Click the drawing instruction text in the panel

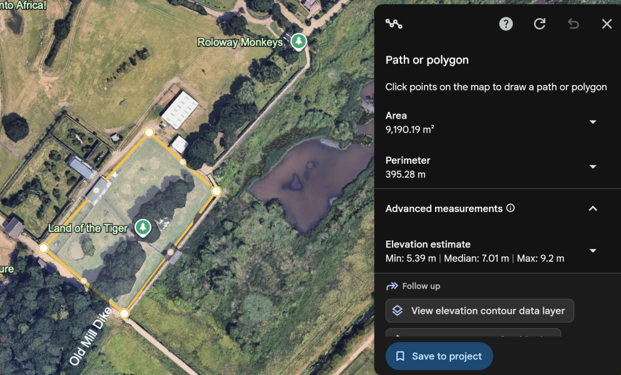coord(496,87)
